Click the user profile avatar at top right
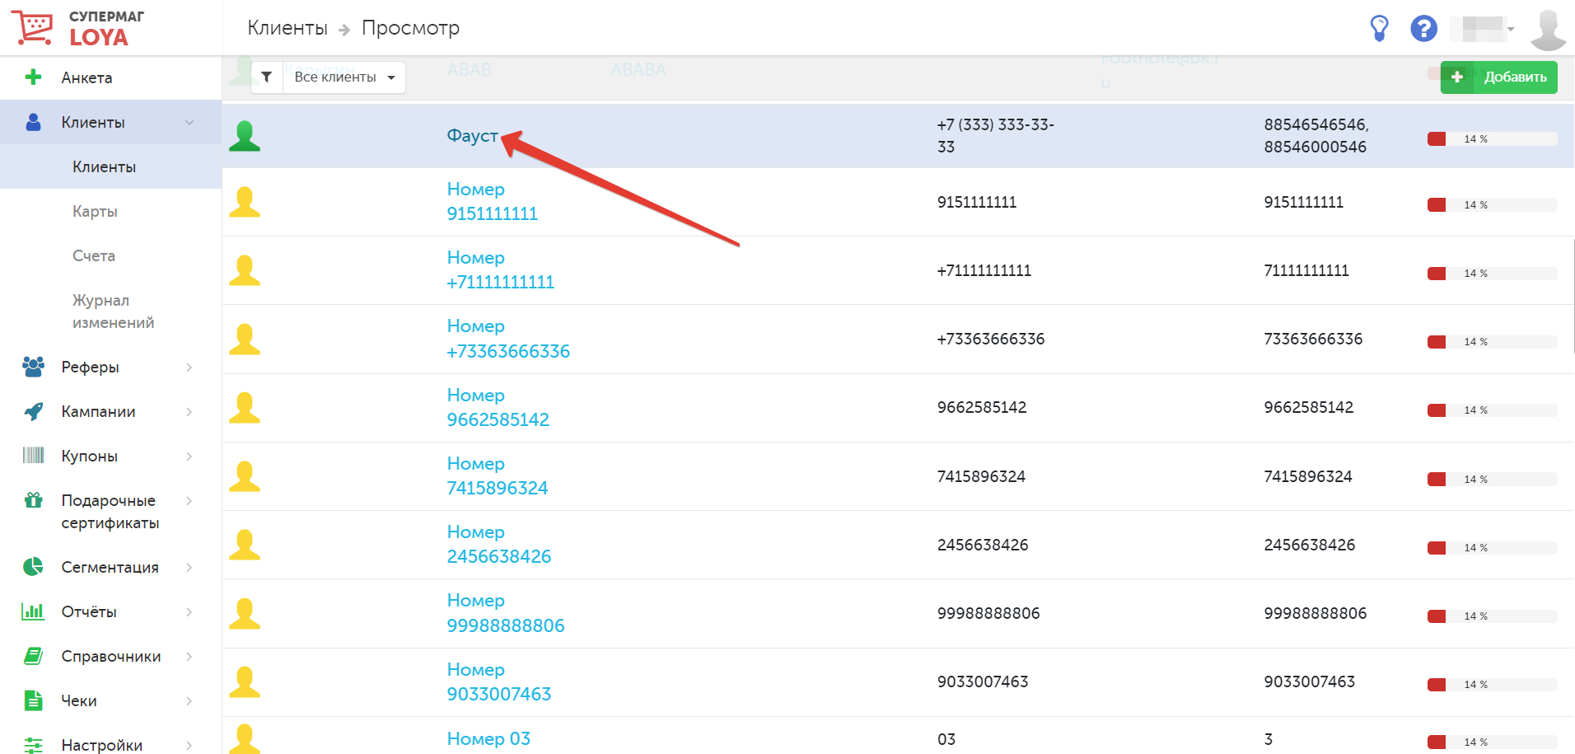Image resolution: width=1575 pixels, height=754 pixels. pyautogui.click(x=1548, y=30)
